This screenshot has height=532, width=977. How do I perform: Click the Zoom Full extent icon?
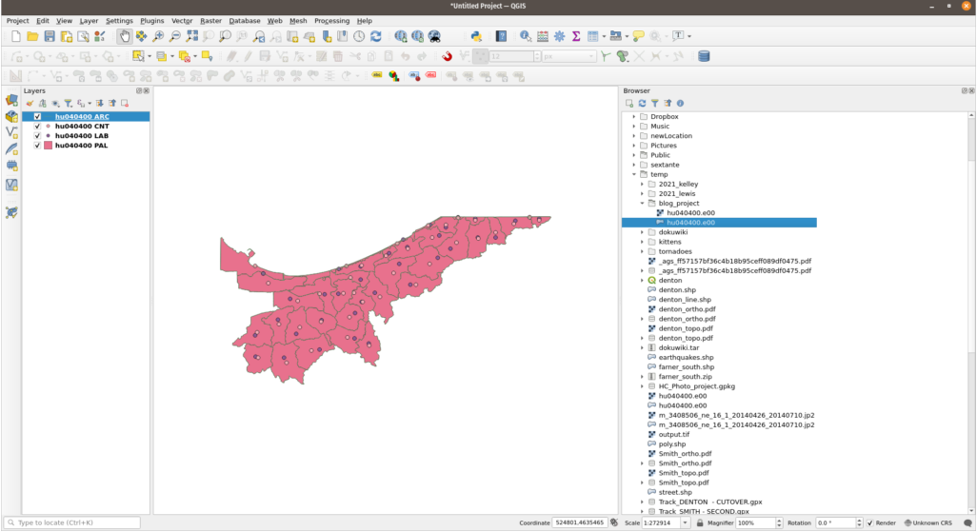point(192,36)
